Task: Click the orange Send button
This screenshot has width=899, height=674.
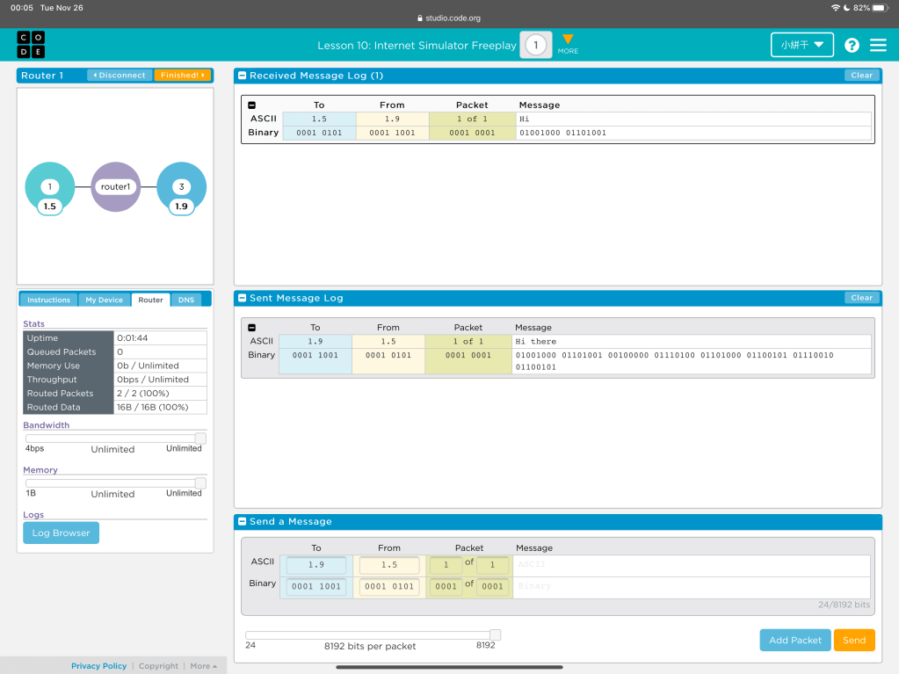Action: pyautogui.click(x=854, y=640)
